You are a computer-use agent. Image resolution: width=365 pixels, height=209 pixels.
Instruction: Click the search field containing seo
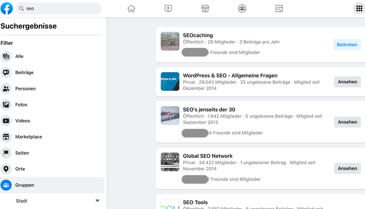[58, 8]
